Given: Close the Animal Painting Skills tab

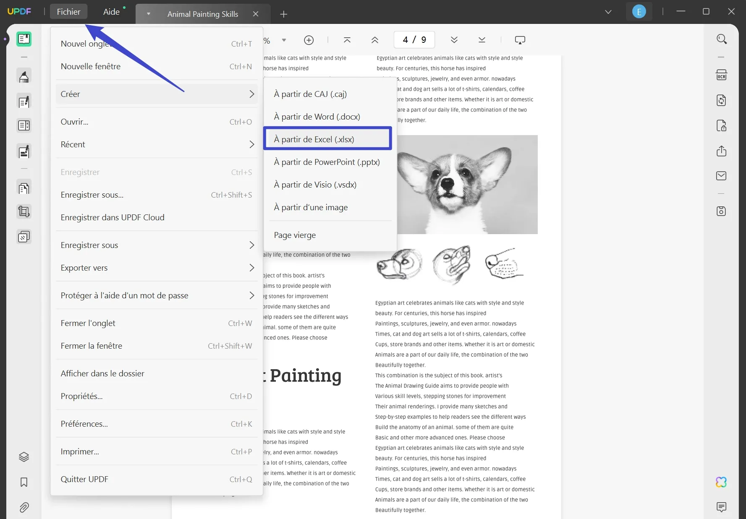Looking at the screenshot, I should [x=256, y=14].
